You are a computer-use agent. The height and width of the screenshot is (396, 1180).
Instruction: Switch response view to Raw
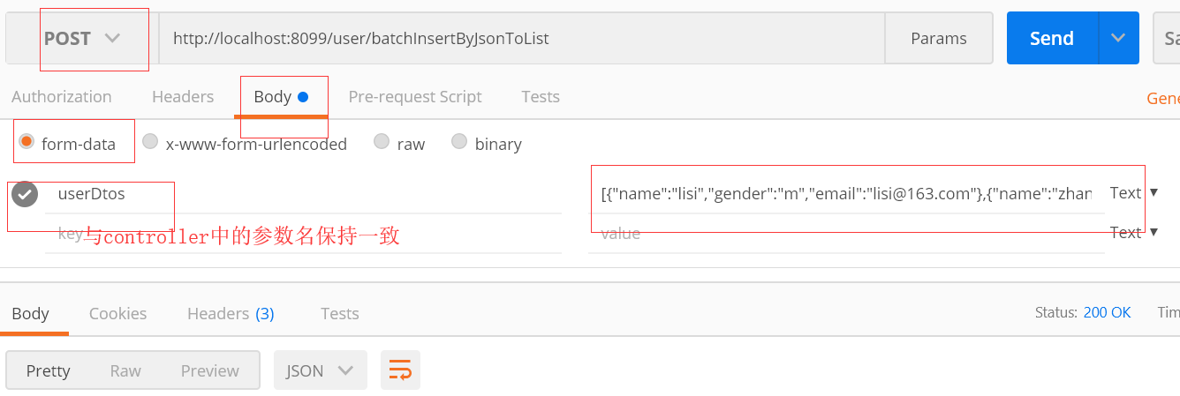tap(125, 370)
